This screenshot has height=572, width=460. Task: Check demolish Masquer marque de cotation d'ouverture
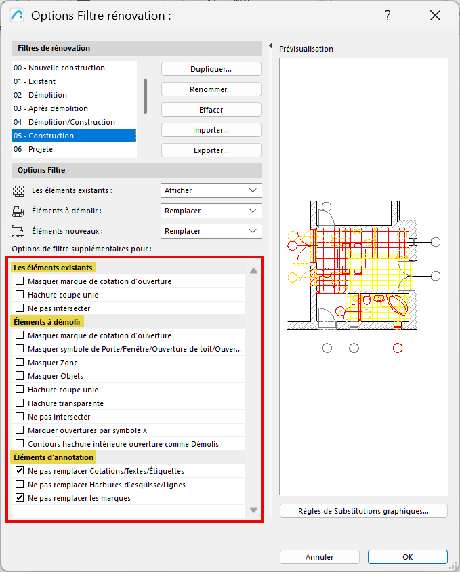[20, 335]
